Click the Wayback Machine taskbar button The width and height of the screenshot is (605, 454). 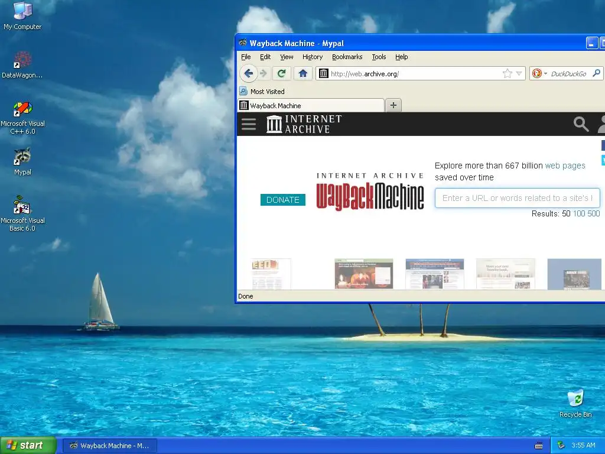pyautogui.click(x=109, y=446)
